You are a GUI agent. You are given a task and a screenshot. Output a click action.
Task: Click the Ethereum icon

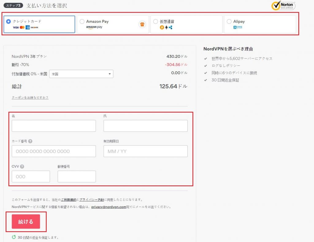point(166,27)
